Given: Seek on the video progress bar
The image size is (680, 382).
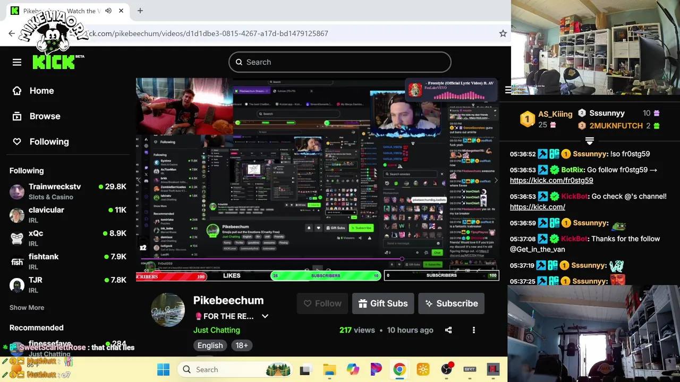Looking at the screenshot, I should 318,259.
